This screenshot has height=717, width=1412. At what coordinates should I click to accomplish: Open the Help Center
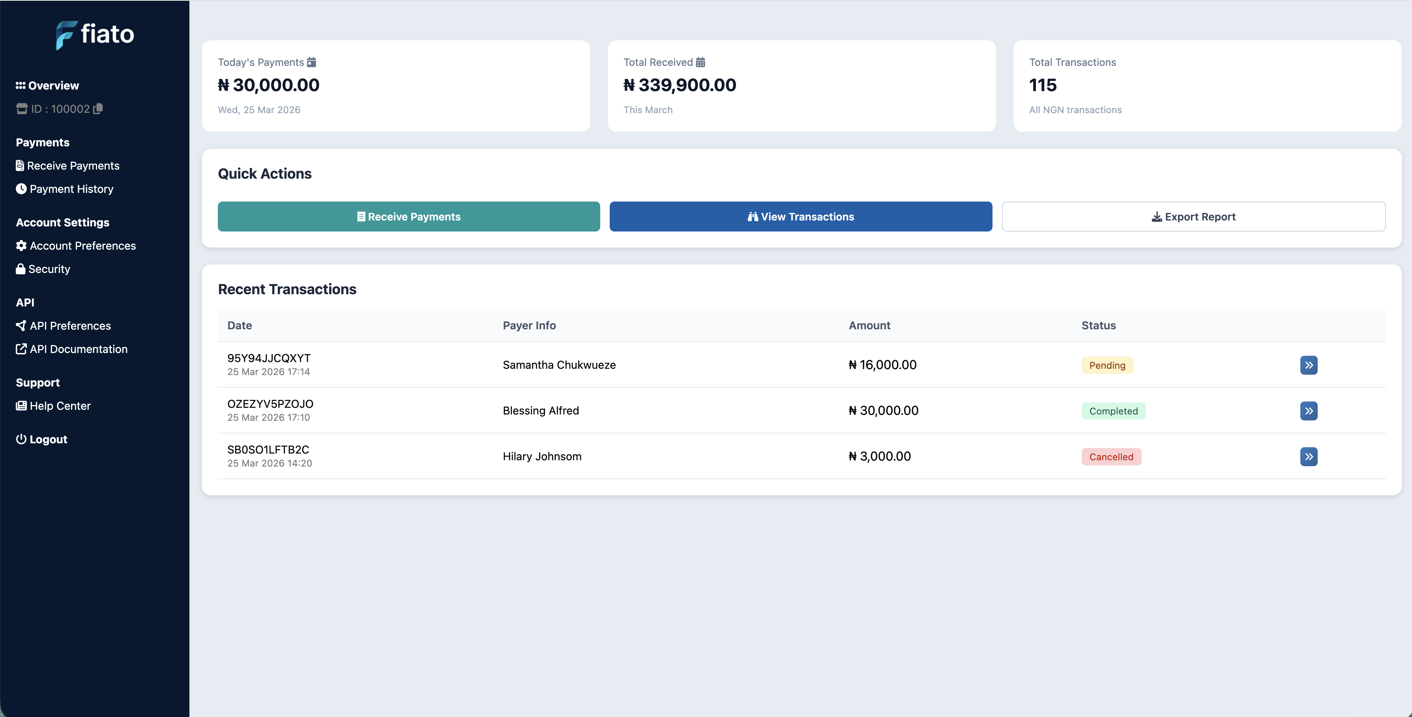click(x=60, y=406)
